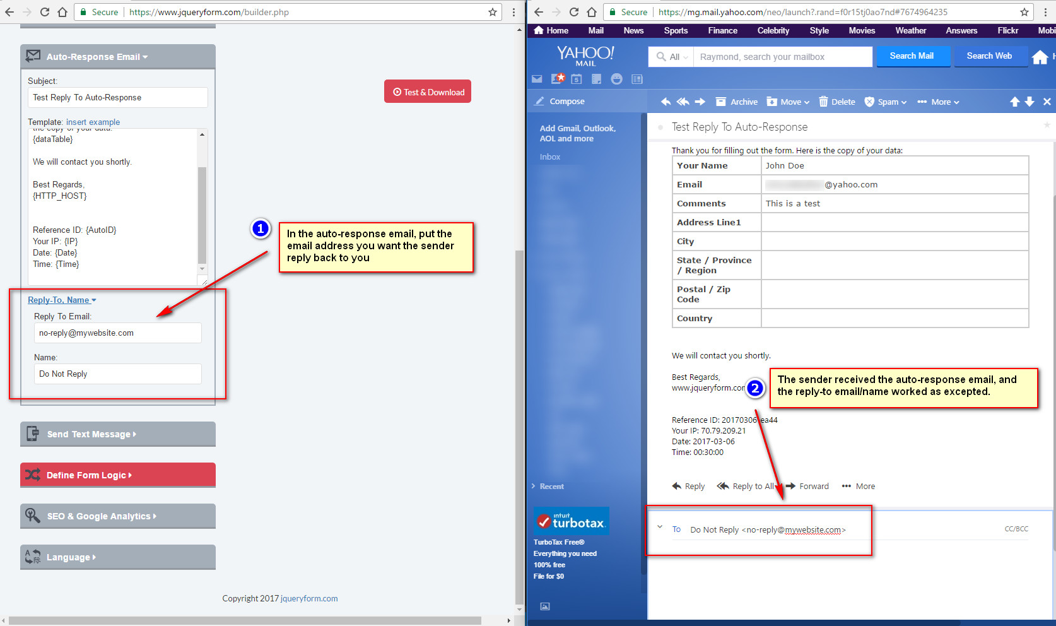Open Yahoo contacts icon with star badge

coord(558,79)
